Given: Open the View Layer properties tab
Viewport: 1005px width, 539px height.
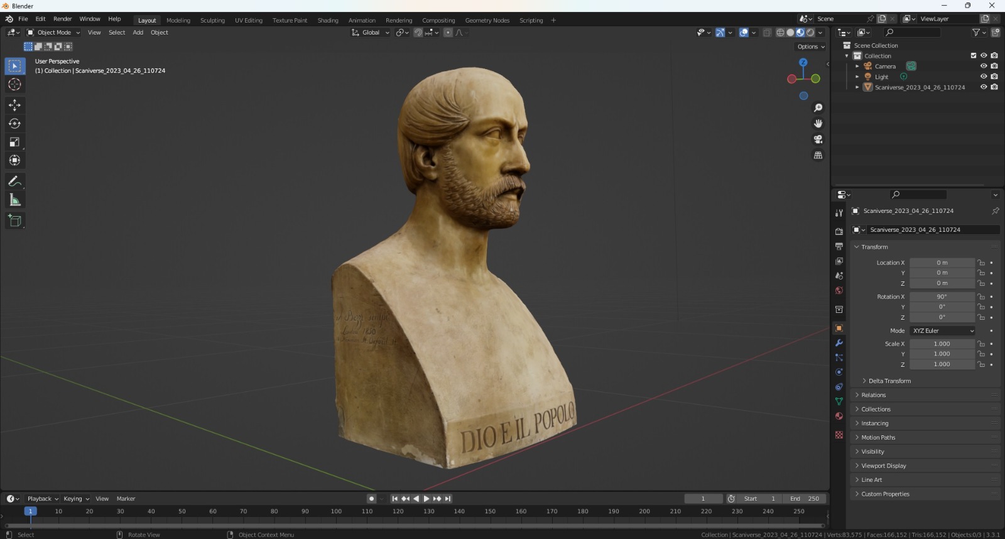Looking at the screenshot, I should (x=839, y=261).
